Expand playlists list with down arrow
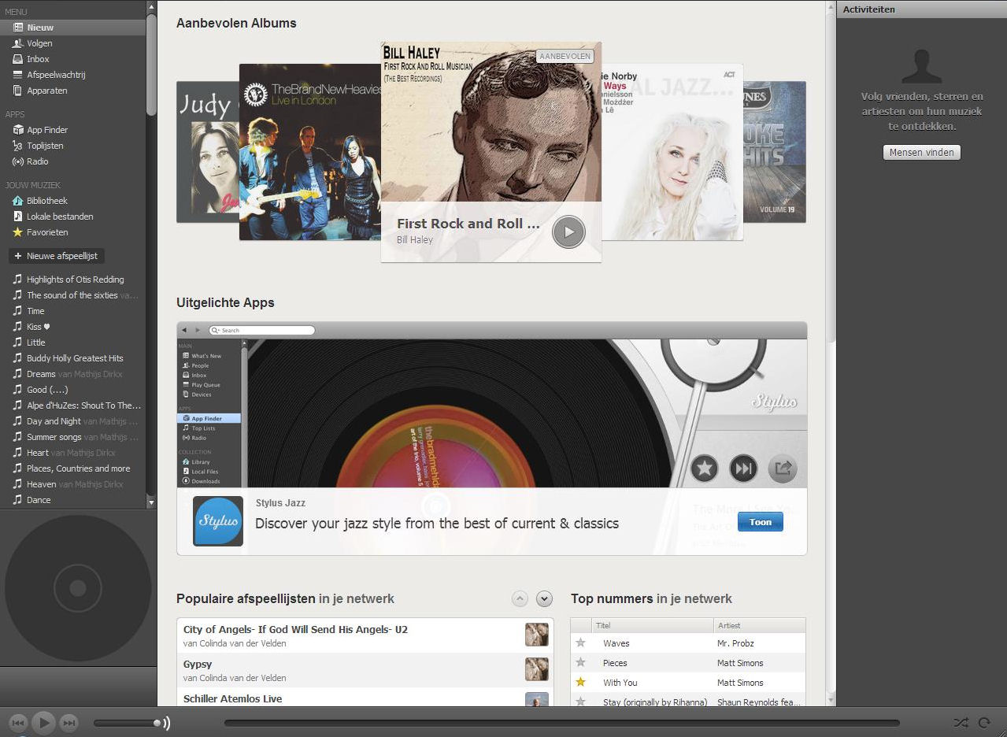 (x=544, y=599)
